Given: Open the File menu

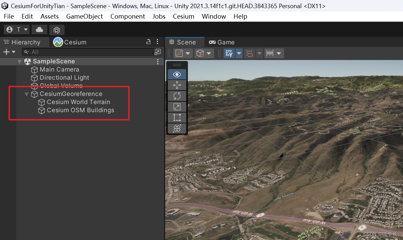Looking at the screenshot, I should pyautogui.click(x=9, y=16).
